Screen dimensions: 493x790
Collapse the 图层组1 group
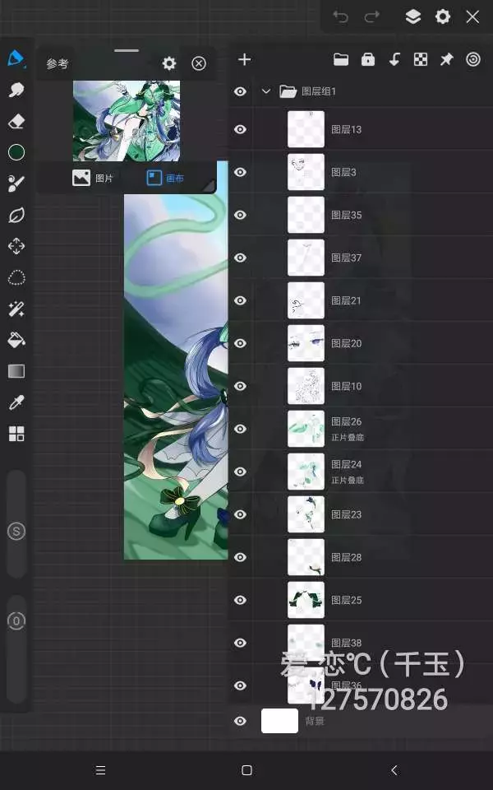click(266, 91)
